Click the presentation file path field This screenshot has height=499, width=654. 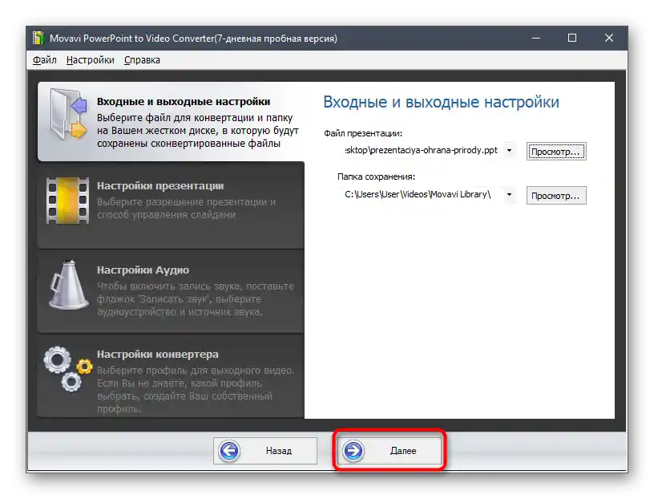(x=422, y=151)
